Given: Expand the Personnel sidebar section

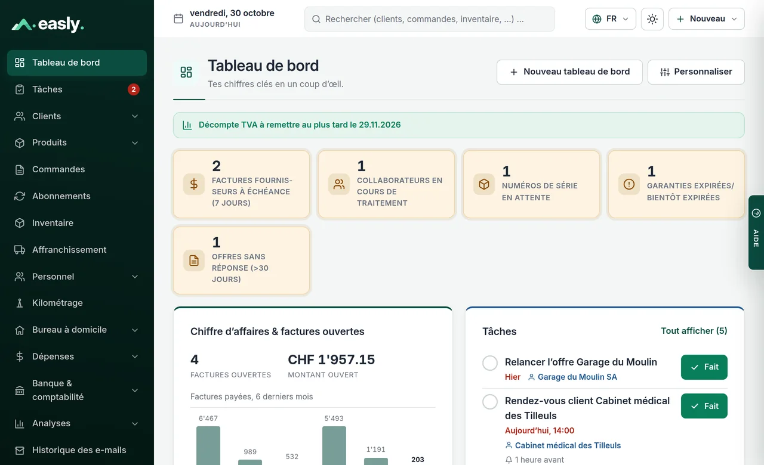Looking at the screenshot, I should point(135,277).
